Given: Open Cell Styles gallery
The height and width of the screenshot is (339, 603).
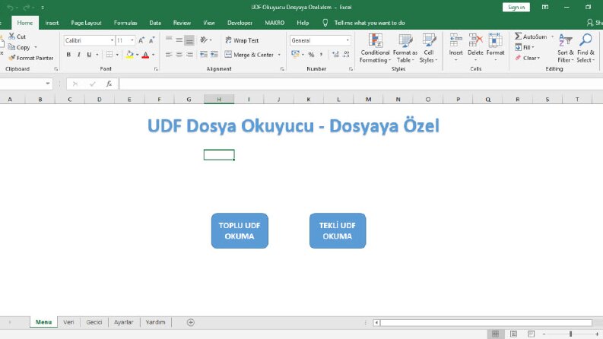Looking at the screenshot, I should pyautogui.click(x=428, y=48).
